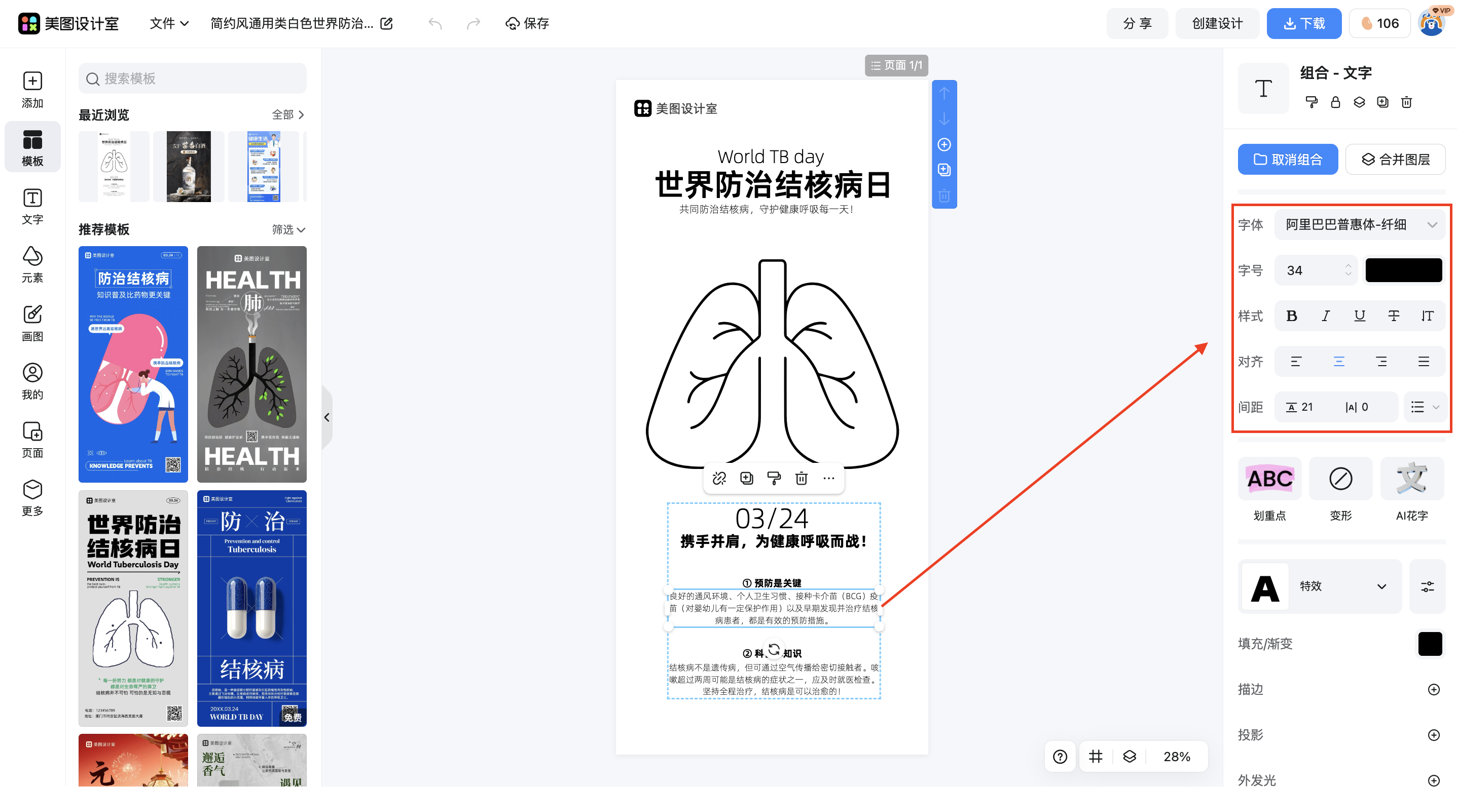Open the 画图 panel
The image size is (1457, 787).
click(x=32, y=323)
